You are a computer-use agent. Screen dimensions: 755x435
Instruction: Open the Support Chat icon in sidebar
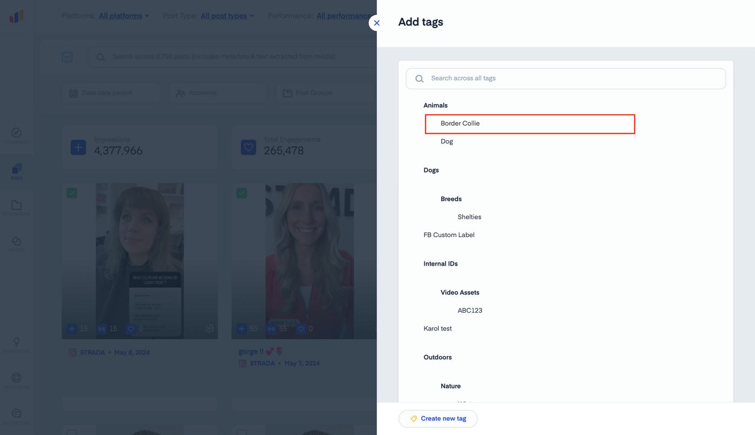pyautogui.click(x=17, y=416)
